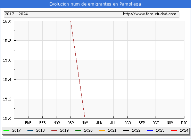Click the ABR month axis label

tap(70, 123)
